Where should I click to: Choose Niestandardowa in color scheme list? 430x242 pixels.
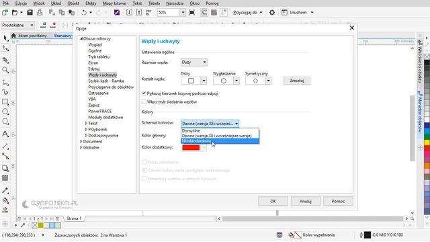[220, 141]
